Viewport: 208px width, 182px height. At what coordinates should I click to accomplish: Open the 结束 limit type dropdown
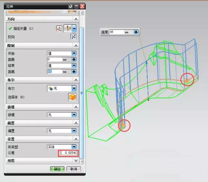[x=74, y=66]
